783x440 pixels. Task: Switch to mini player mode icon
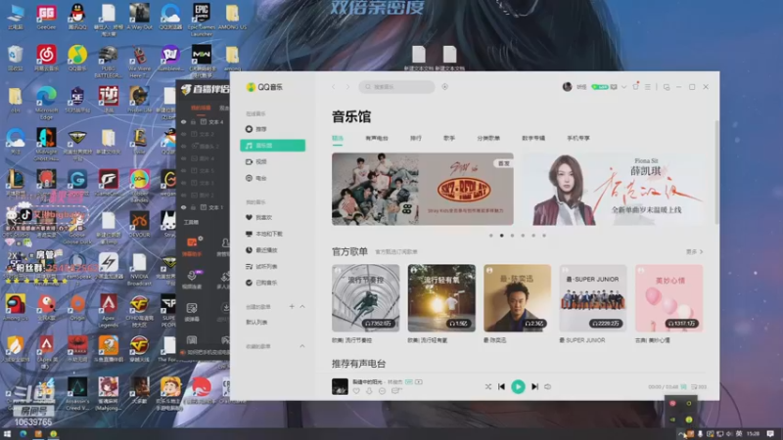667,87
